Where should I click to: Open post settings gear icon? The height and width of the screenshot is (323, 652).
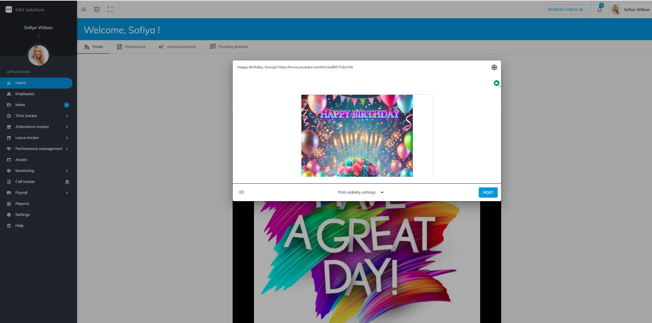tap(494, 68)
